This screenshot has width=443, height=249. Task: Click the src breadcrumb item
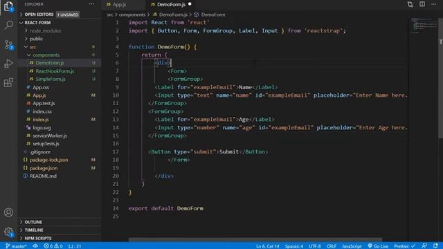point(110,15)
